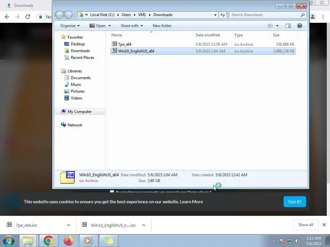Open the Pictures library
Viewport: 330px width, 247px height.
coord(77,91)
